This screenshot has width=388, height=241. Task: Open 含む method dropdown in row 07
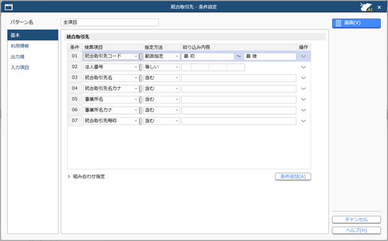click(x=161, y=121)
